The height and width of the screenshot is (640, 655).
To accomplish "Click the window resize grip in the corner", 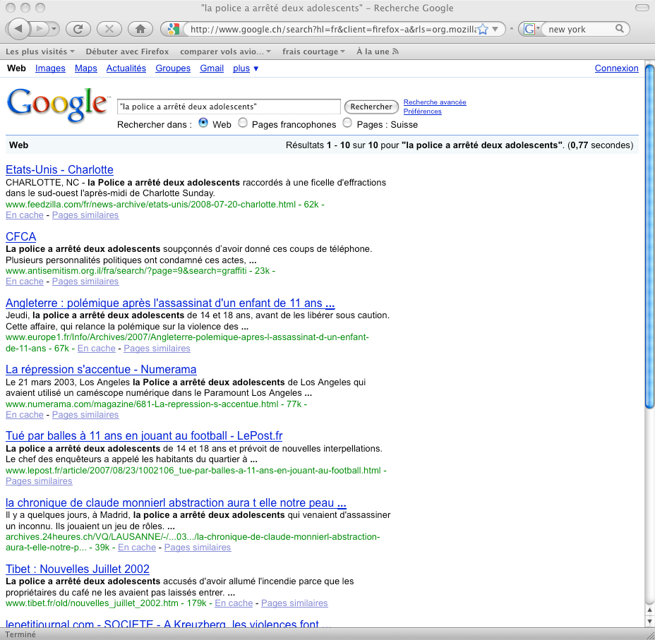I will (649, 634).
